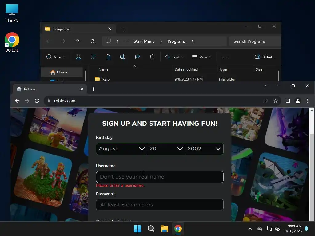Screen dimensions: 315x236
Task: Show hidden system tray icons
Action: click(x=250, y=229)
